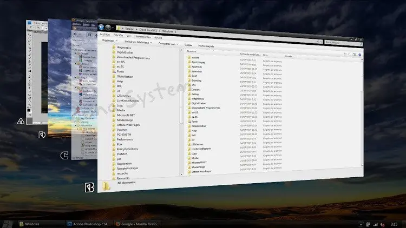Click the file list vertical scrollbar
This screenshot has width=406, height=228.
[x=362, y=112]
